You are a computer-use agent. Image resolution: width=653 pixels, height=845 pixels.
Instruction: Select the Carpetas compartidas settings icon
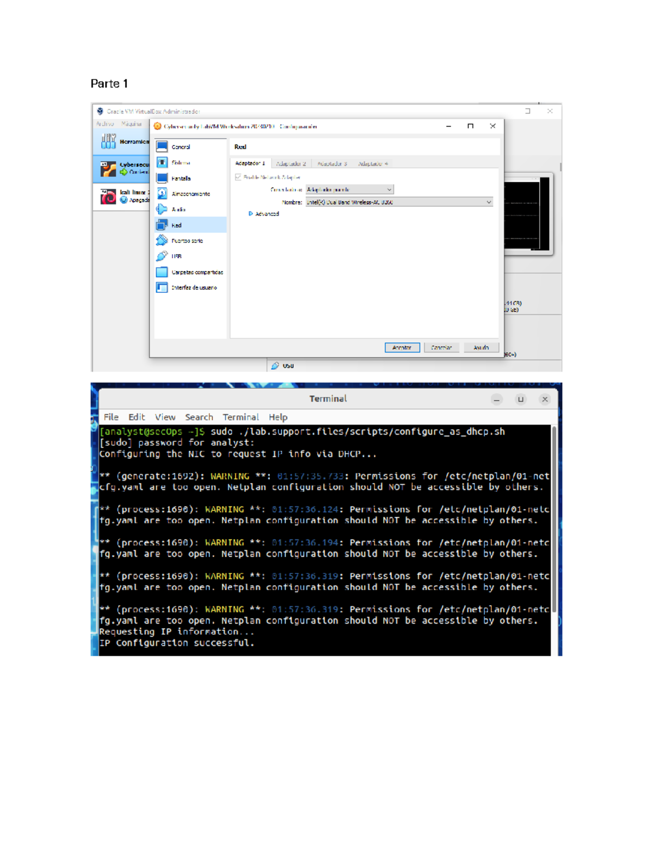point(162,272)
